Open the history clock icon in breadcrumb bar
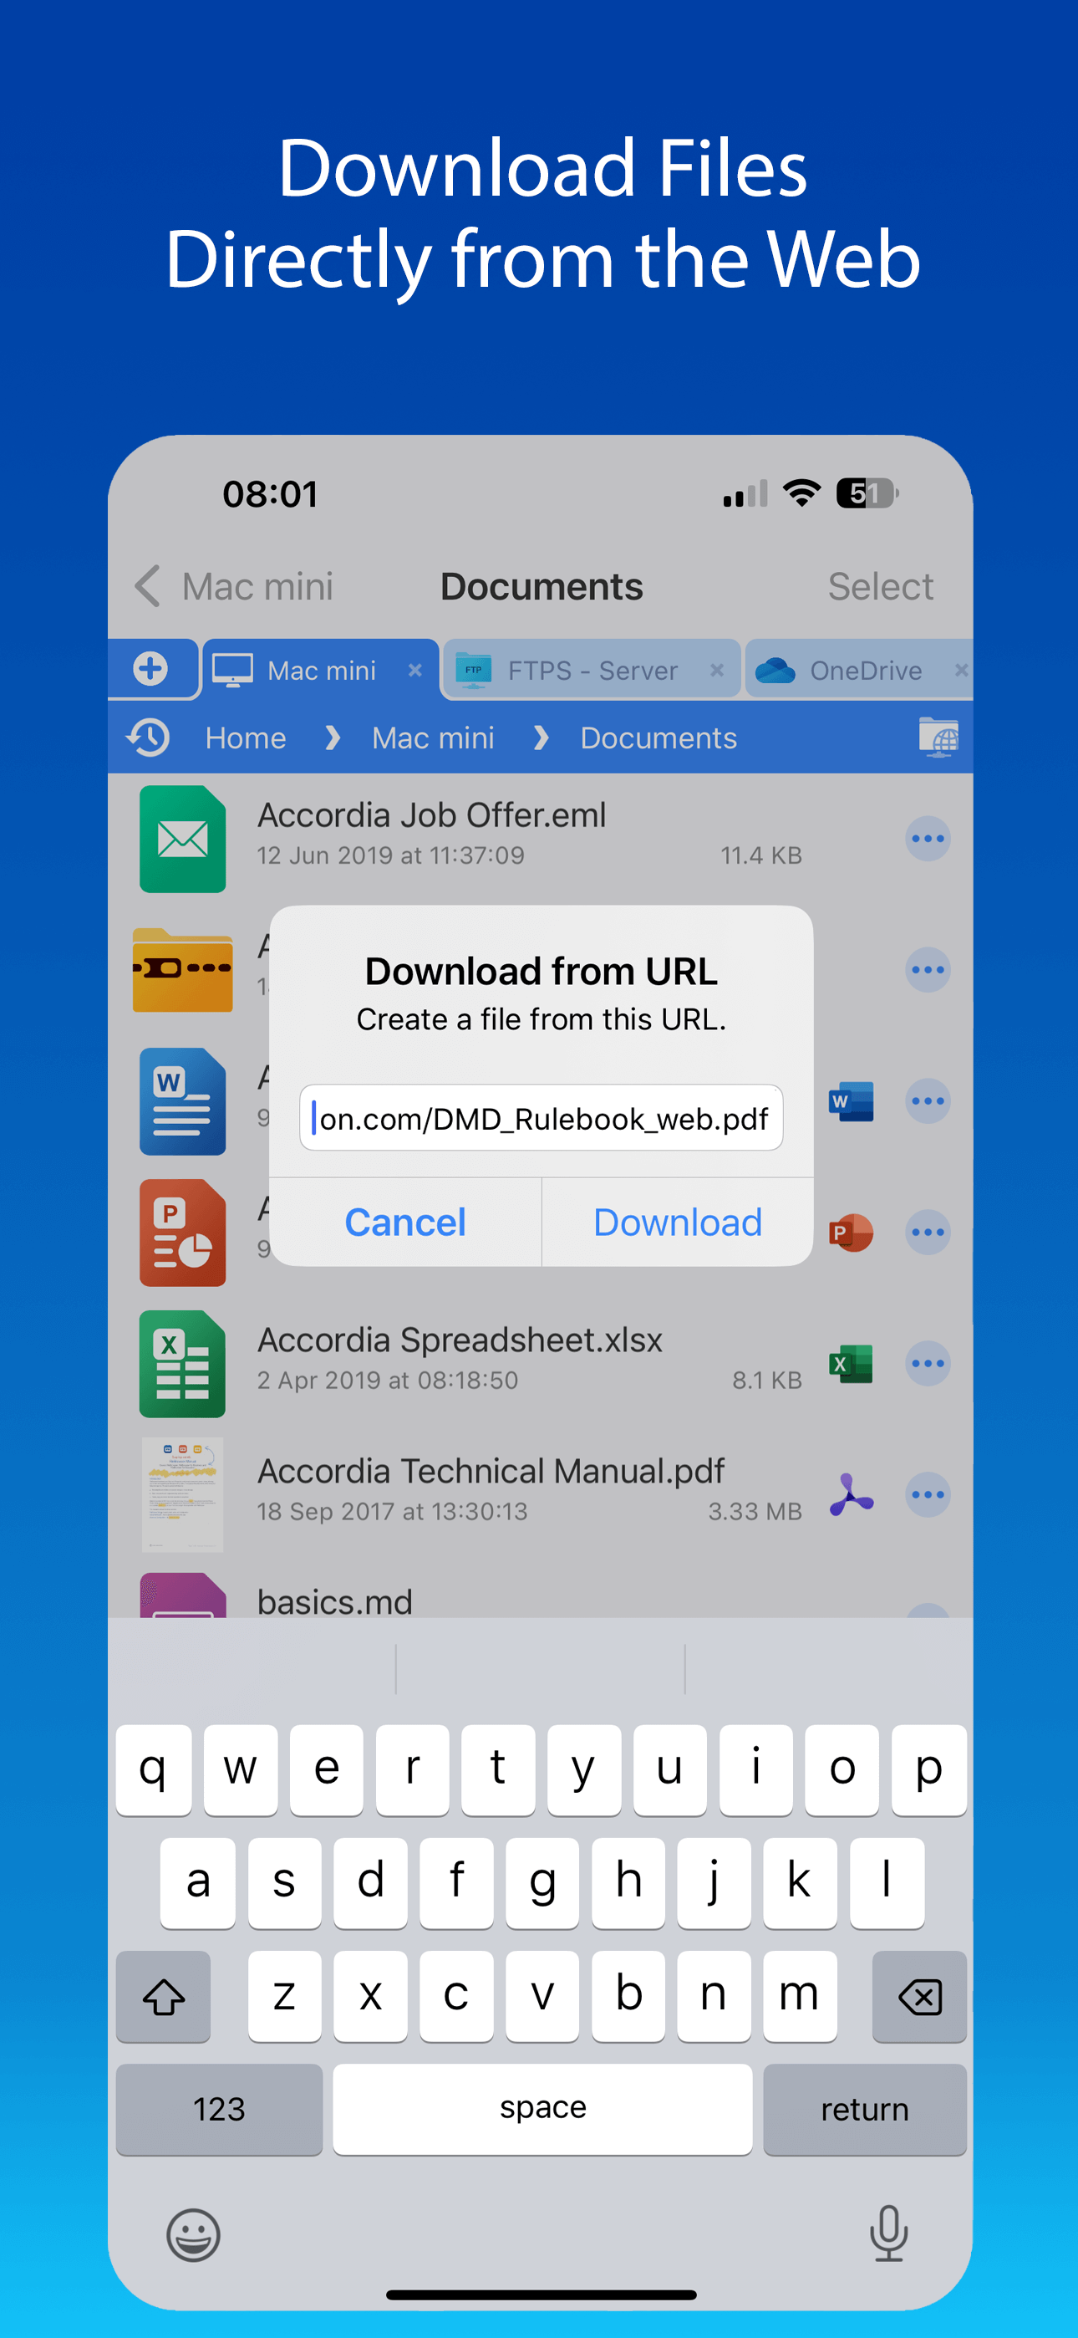 point(149,737)
